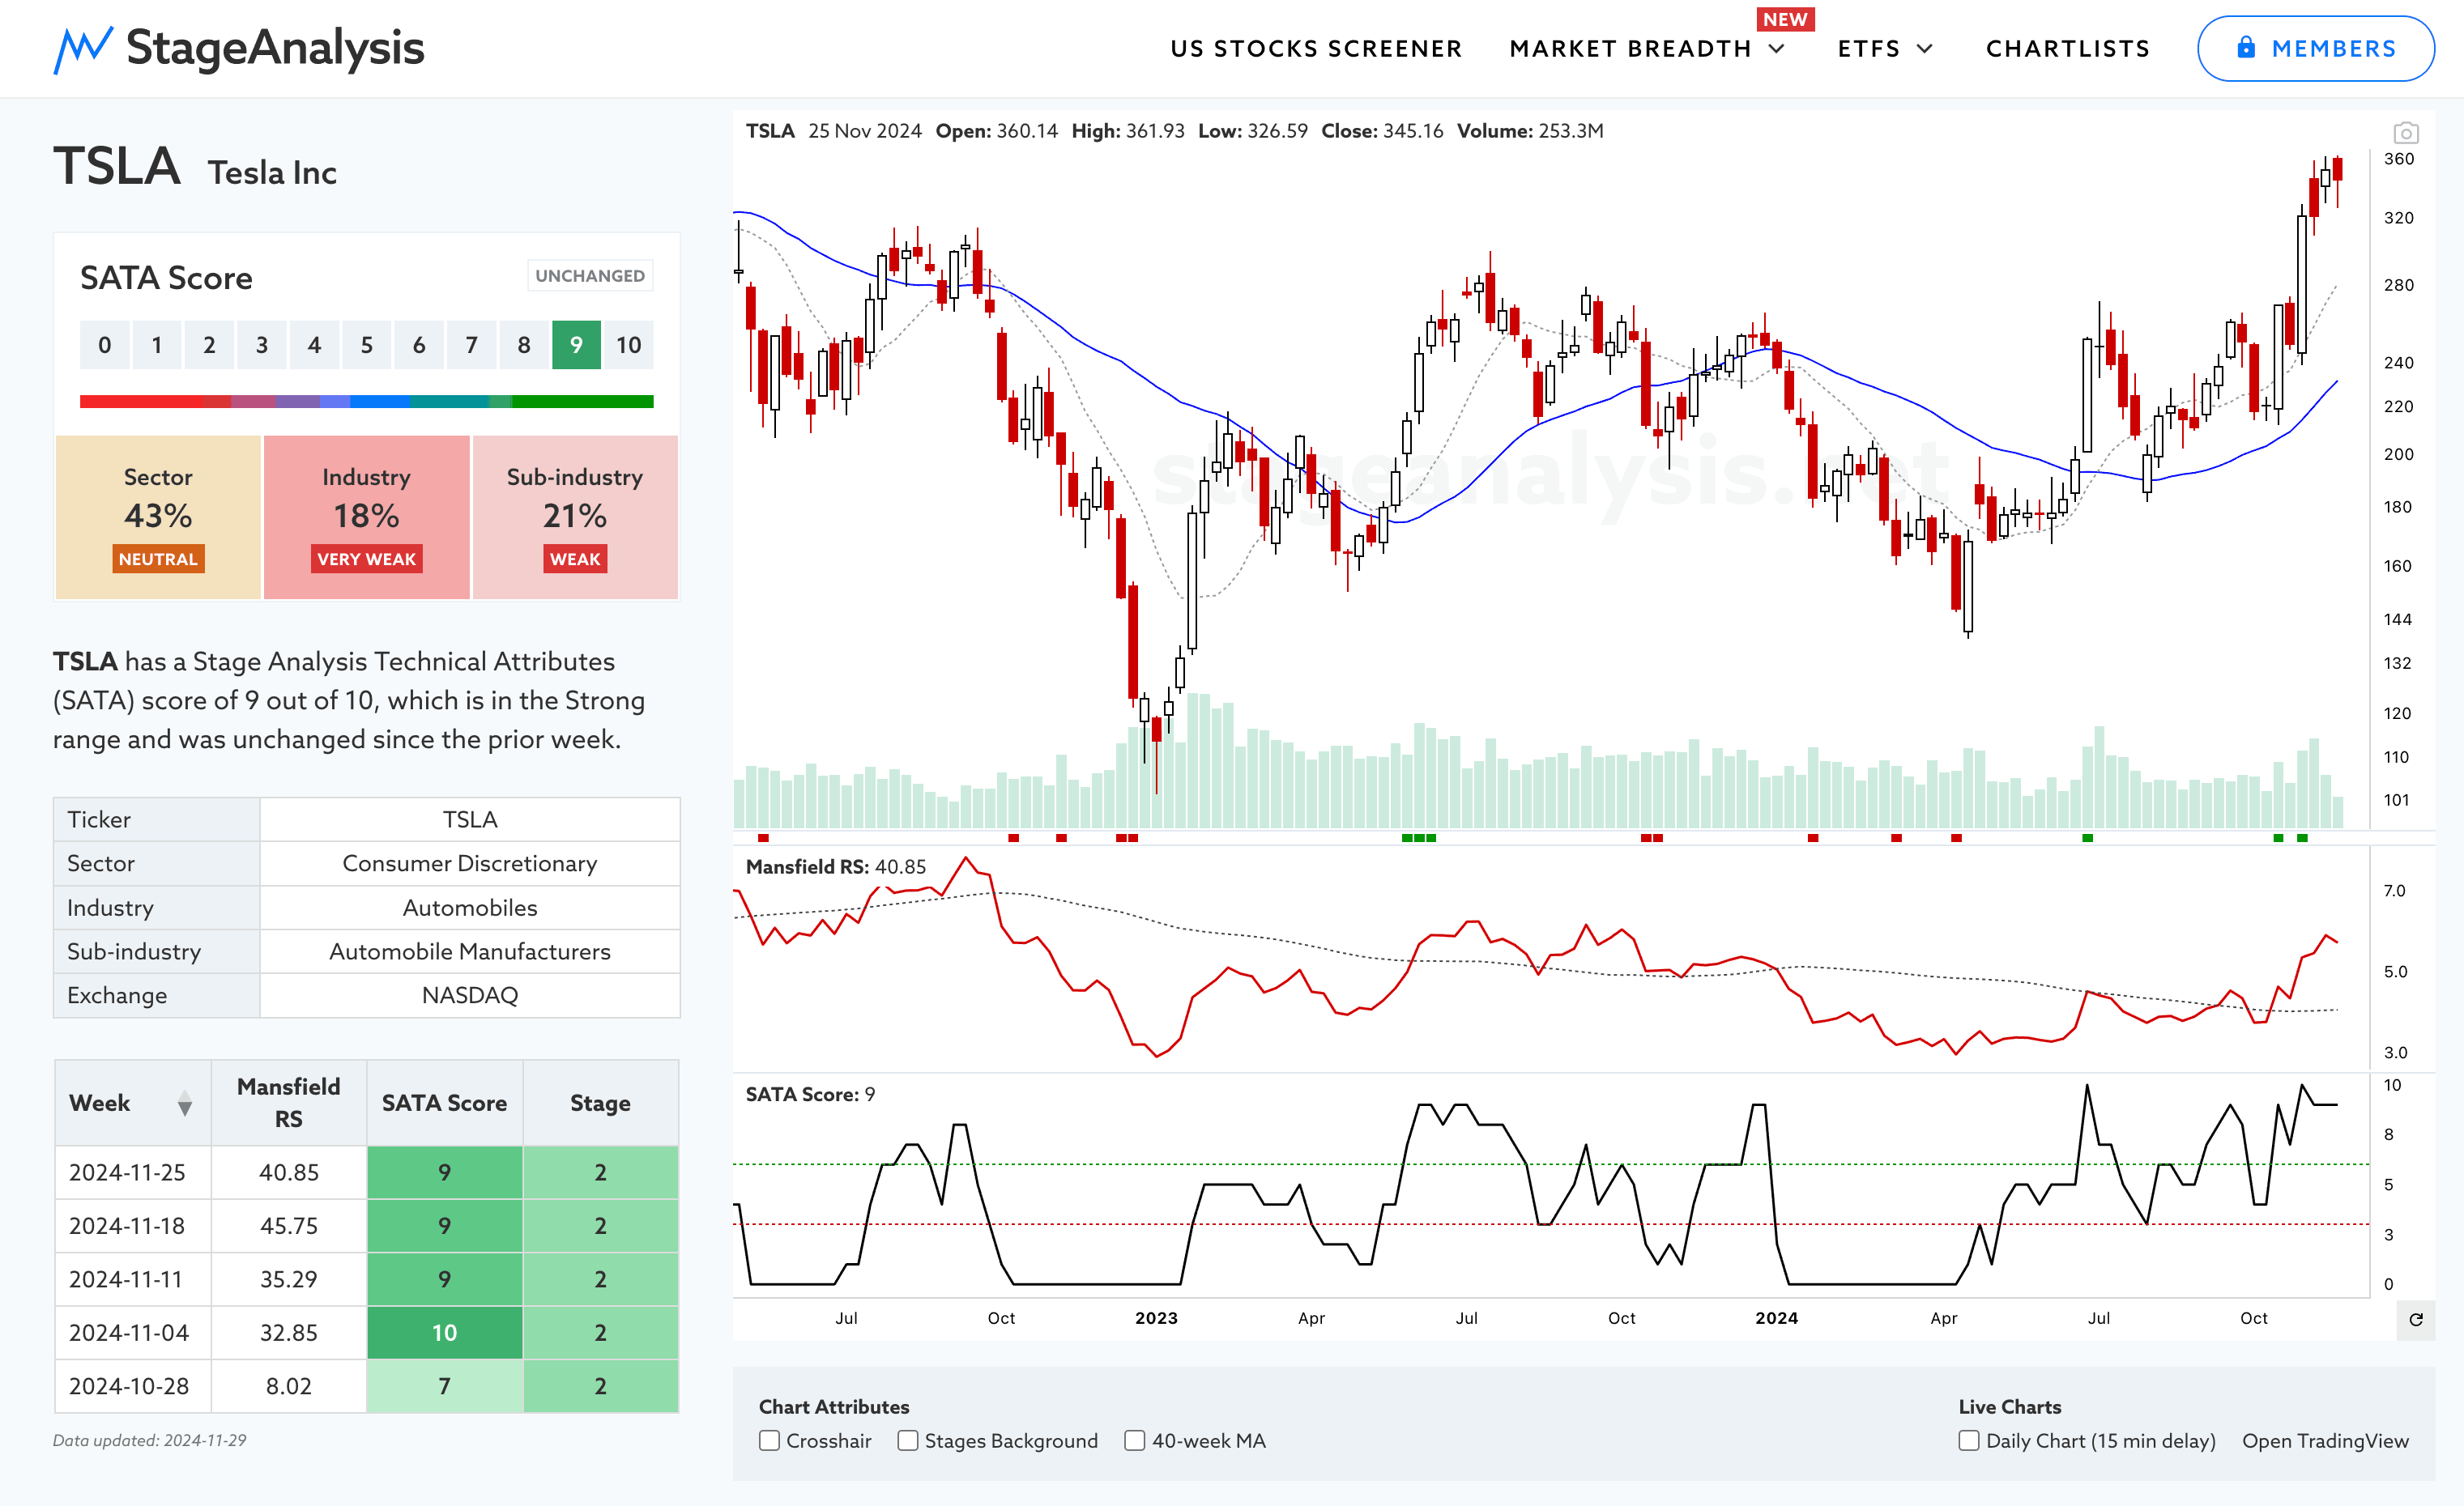The width and height of the screenshot is (2464, 1506).
Task: Click Mansfield RS value 40.85 in table
Action: (x=289, y=1172)
